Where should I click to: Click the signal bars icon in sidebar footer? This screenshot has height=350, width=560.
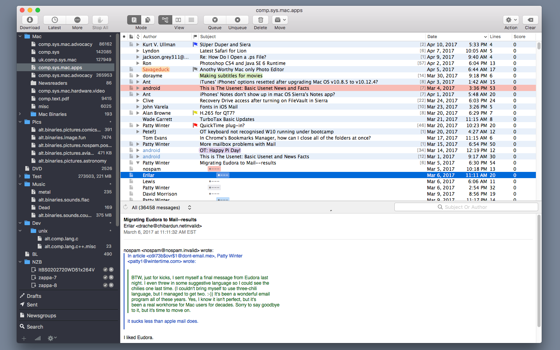click(x=38, y=338)
